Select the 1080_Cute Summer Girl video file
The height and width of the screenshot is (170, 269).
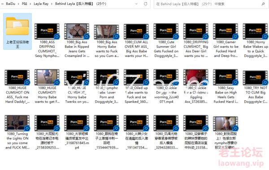click(166, 41)
